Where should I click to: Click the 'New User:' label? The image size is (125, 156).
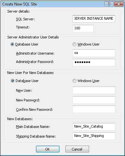[x=24, y=90]
